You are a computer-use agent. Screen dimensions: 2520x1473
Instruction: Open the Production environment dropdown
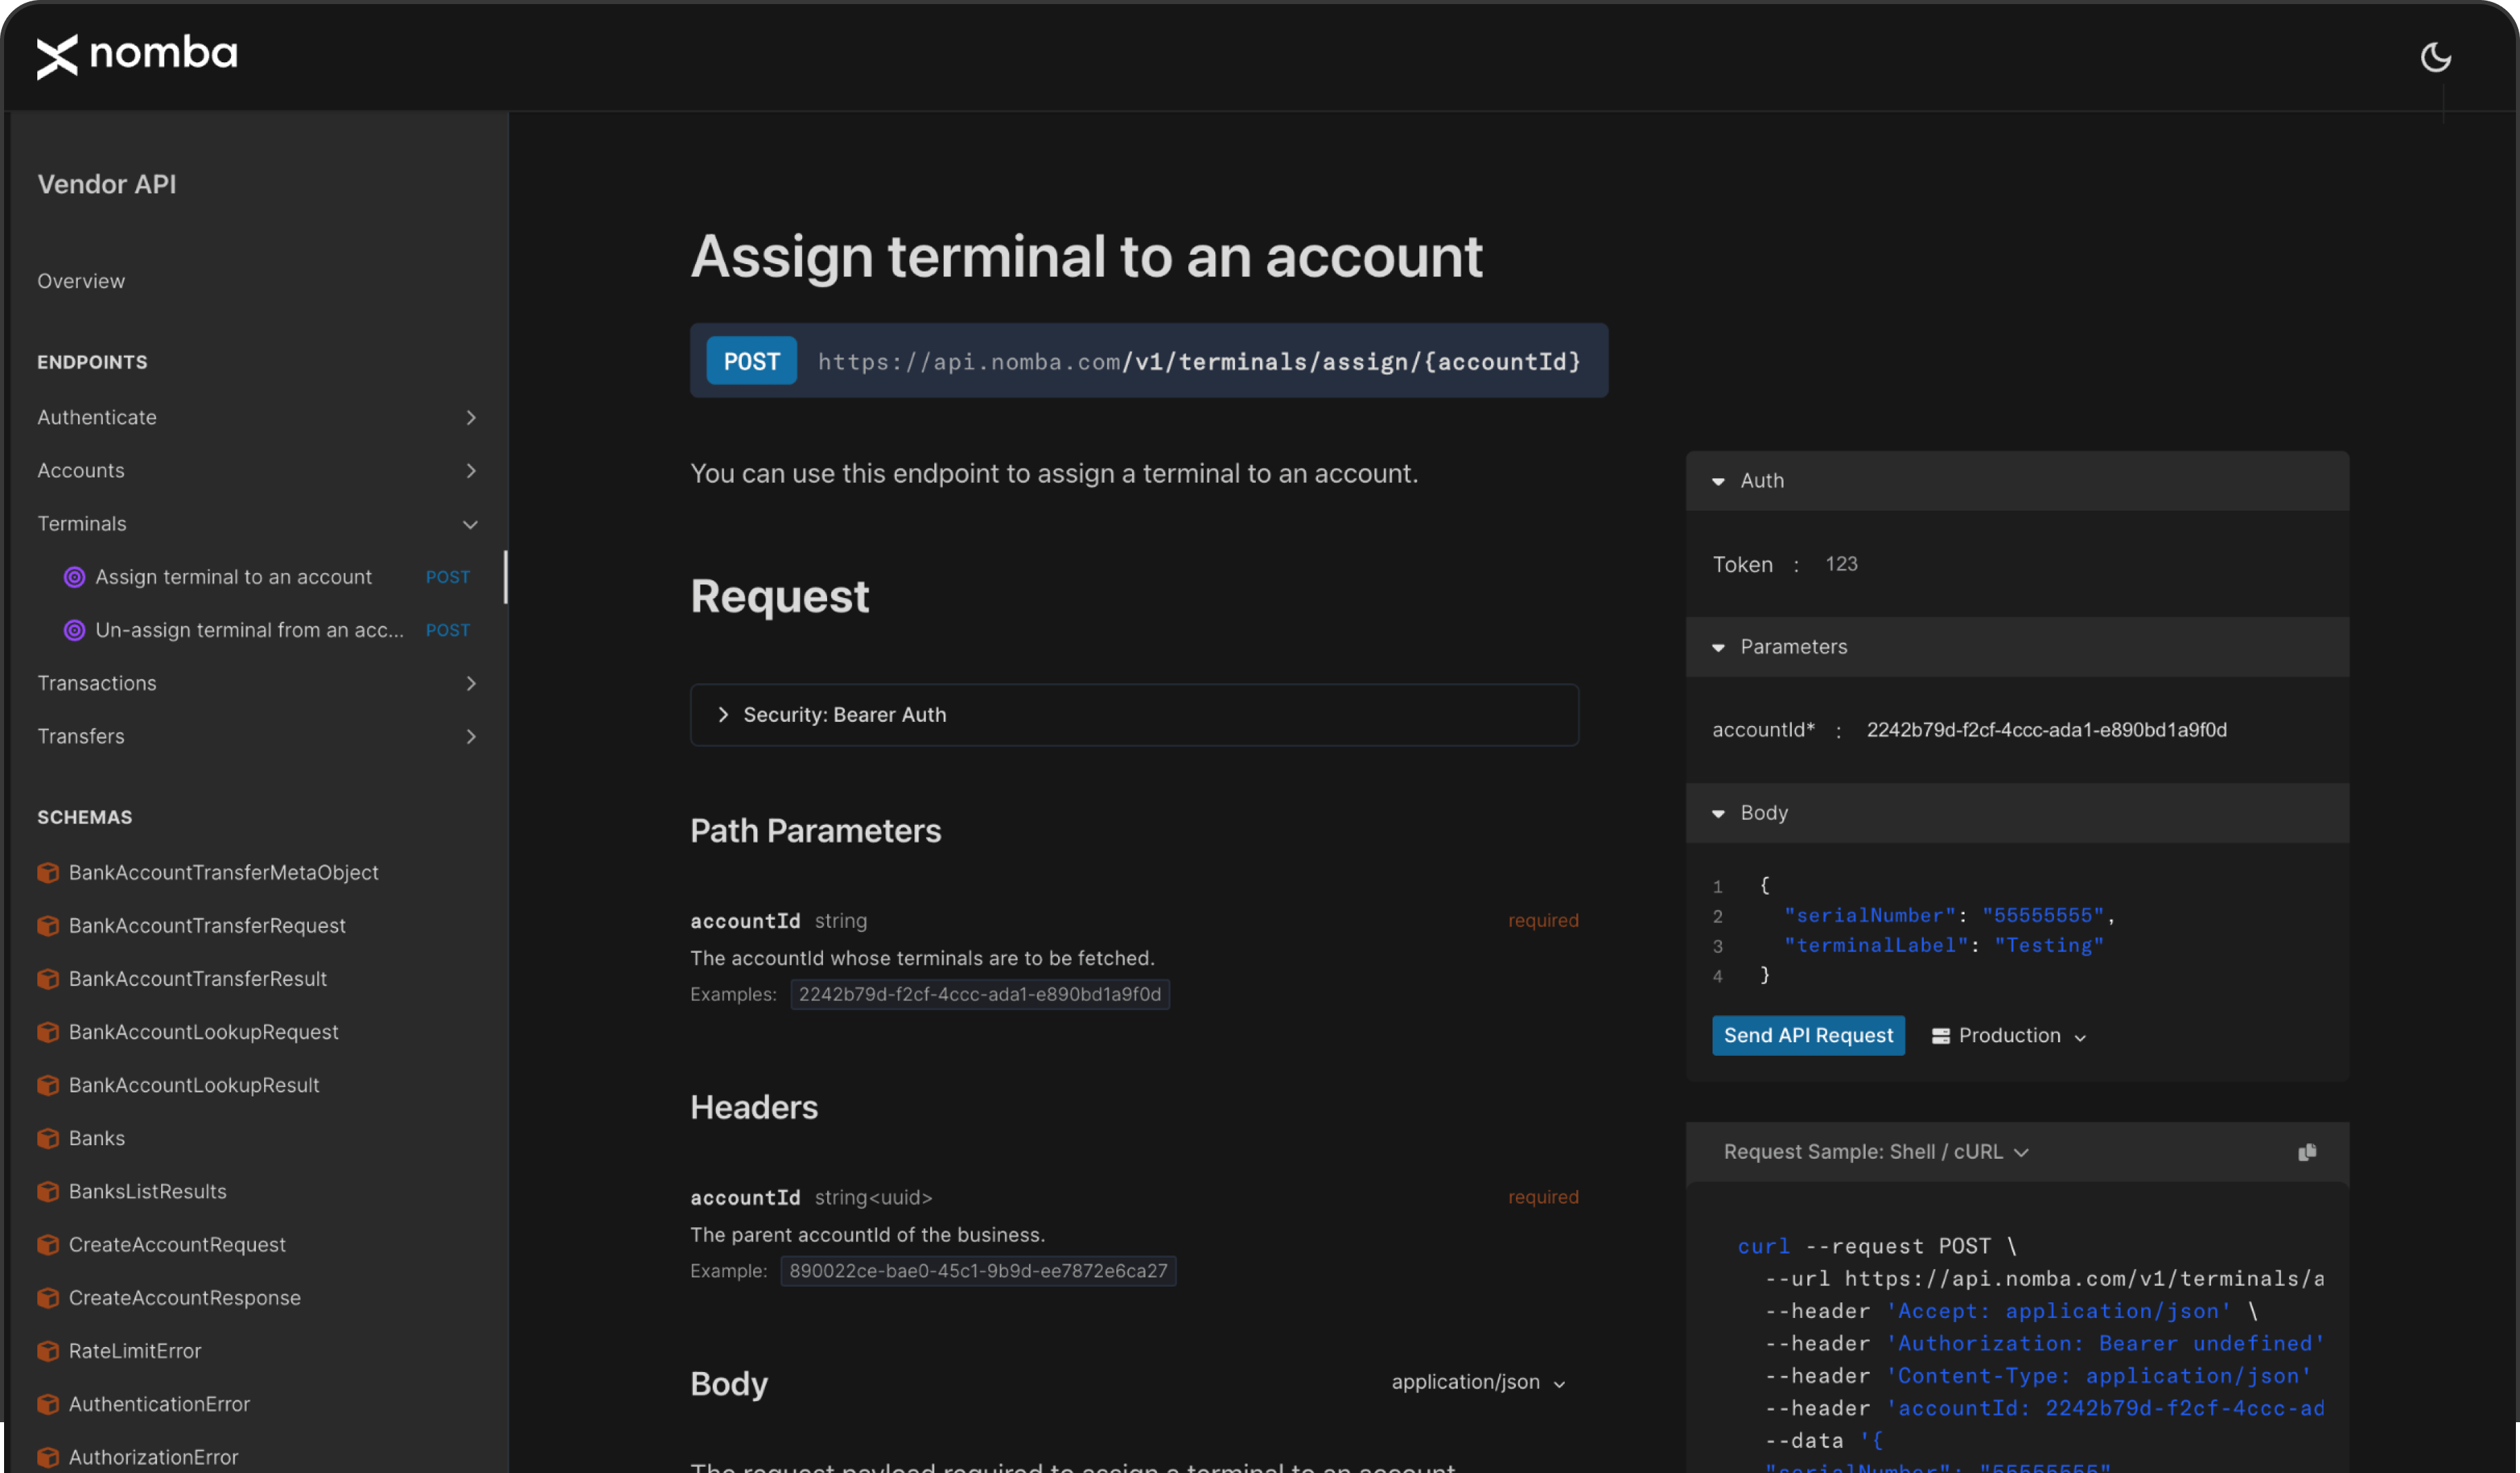click(x=2009, y=1035)
